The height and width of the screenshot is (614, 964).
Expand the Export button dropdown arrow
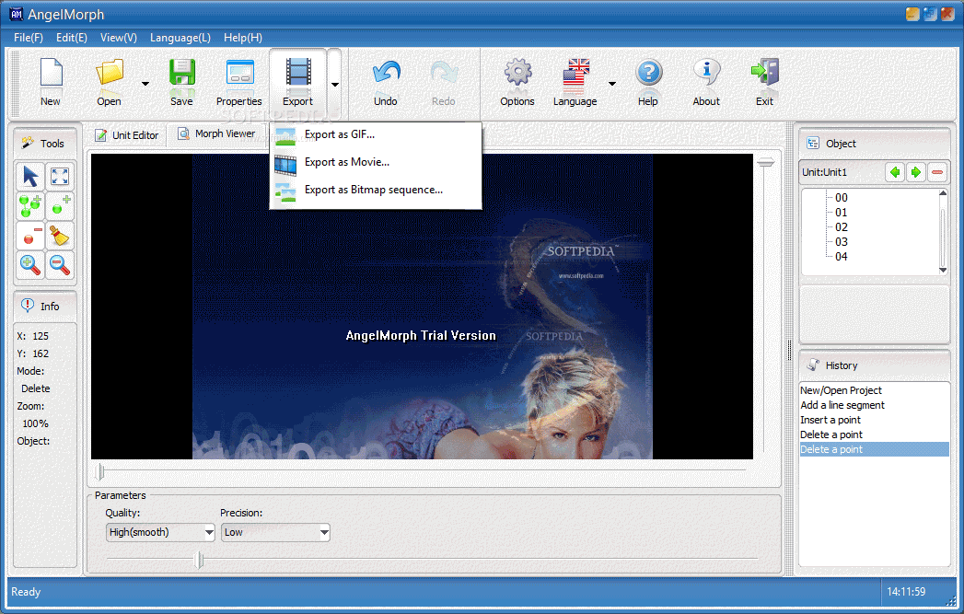pyautogui.click(x=334, y=84)
